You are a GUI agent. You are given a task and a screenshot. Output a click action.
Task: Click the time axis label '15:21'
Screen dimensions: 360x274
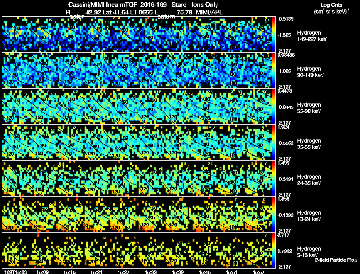tap(97, 272)
